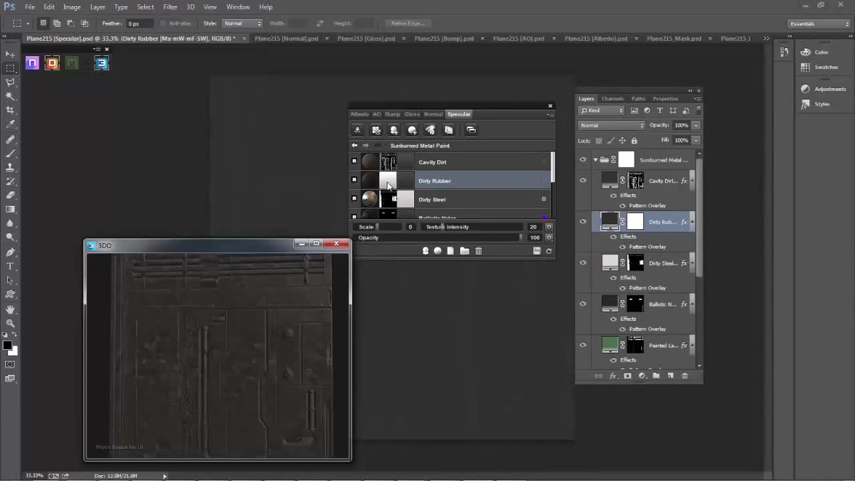Switch to the Albedo tab

click(359, 114)
